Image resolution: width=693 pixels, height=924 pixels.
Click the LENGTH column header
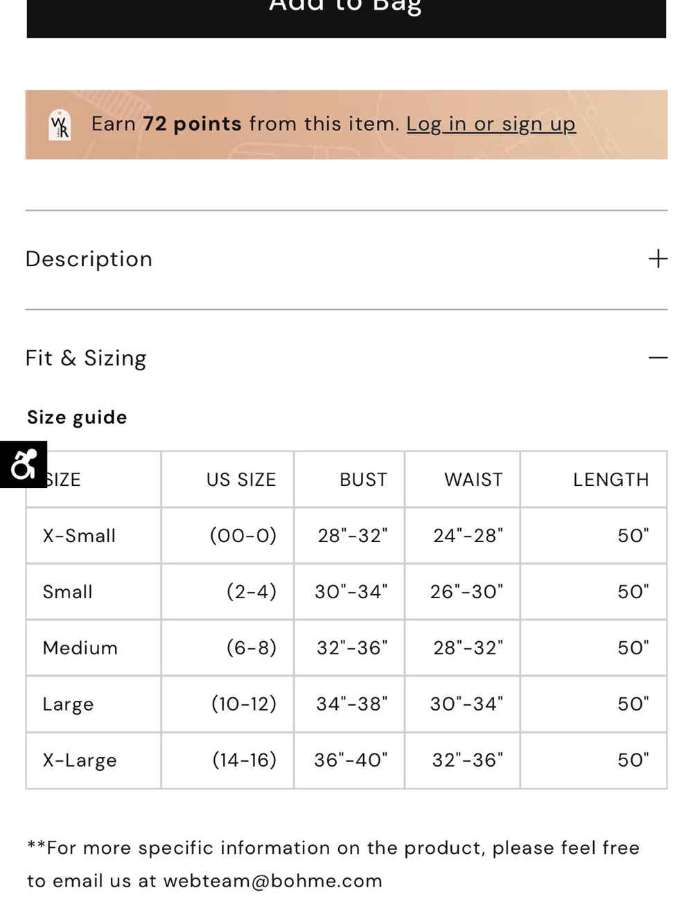tap(611, 480)
